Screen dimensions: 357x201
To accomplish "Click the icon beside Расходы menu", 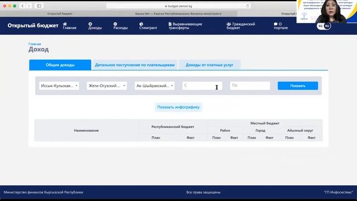I will coord(115,23).
